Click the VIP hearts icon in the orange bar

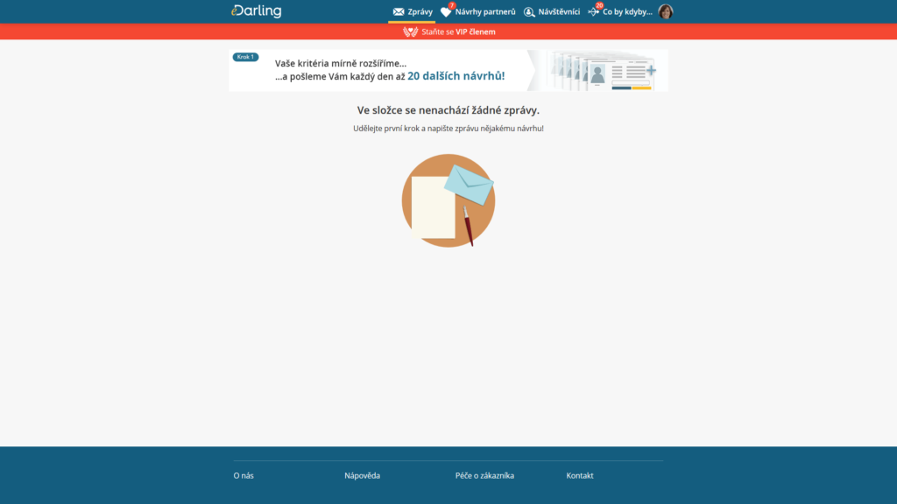pos(410,31)
